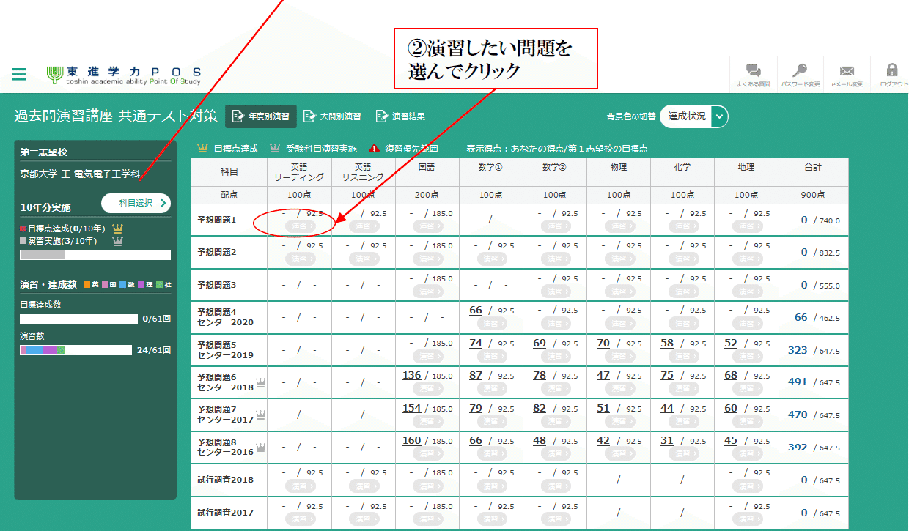Open score 31 for センター2016 化学
Screen dimensions: 909x531
click(x=667, y=440)
